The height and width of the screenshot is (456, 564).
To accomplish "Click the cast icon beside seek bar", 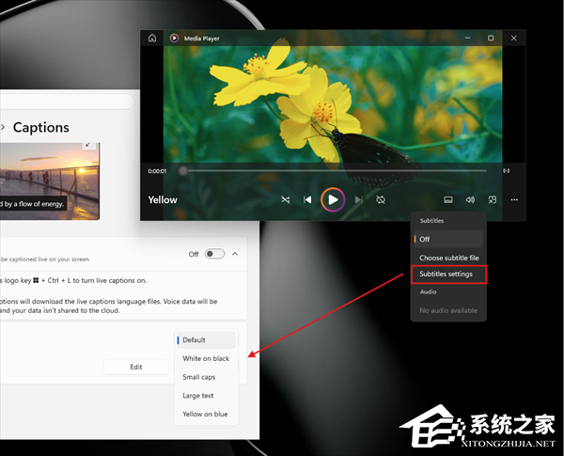I will 506,170.
